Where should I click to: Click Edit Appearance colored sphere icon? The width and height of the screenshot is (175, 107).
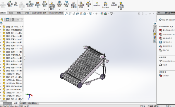pos(102,14)
